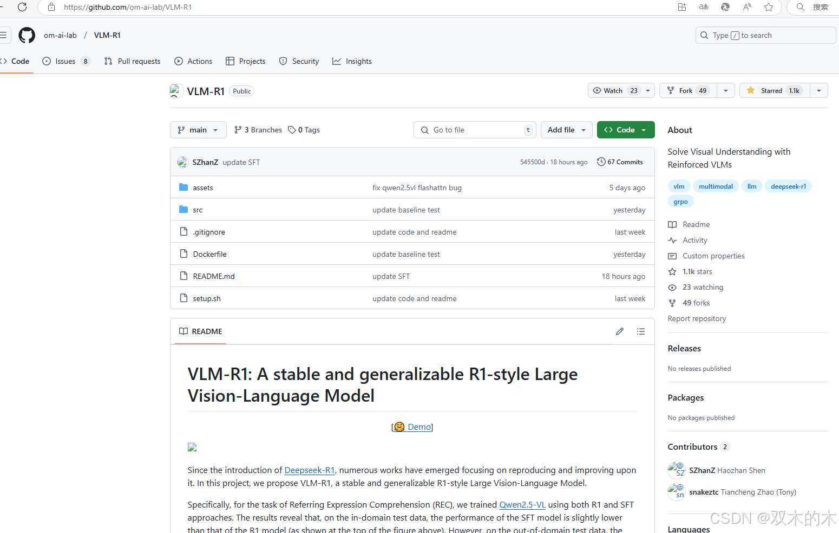Image resolution: width=839 pixels, height=533 pixels.
Task: Open the Insights tab
Action: point(352,61)
